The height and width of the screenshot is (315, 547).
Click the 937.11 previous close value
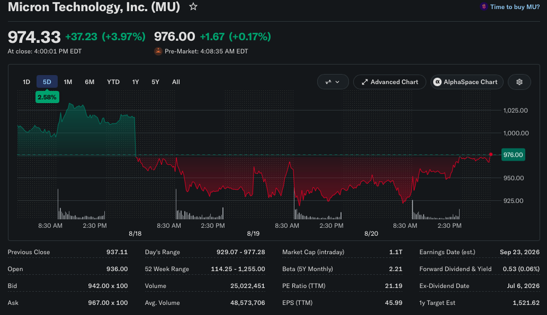click(117, 252)
